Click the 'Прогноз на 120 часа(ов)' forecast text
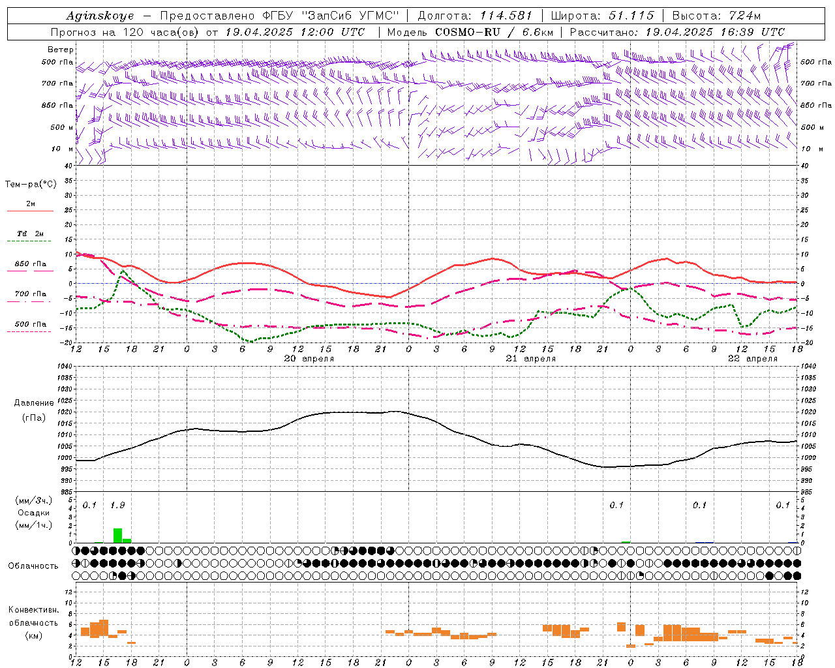The width and height of the screenshot is (835, 668). [x=124, y=32]
